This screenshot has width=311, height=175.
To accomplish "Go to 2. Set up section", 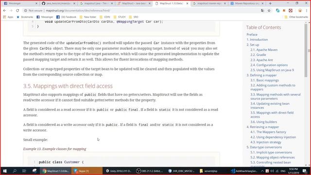I will coord(253,45).
